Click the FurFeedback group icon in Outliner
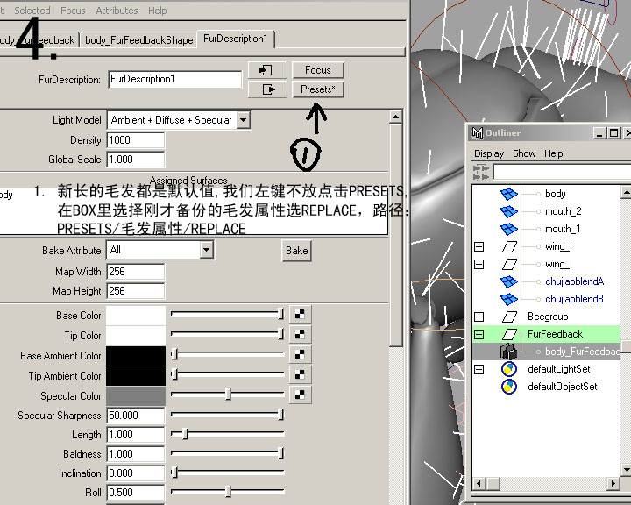 [x=509, y=334]
